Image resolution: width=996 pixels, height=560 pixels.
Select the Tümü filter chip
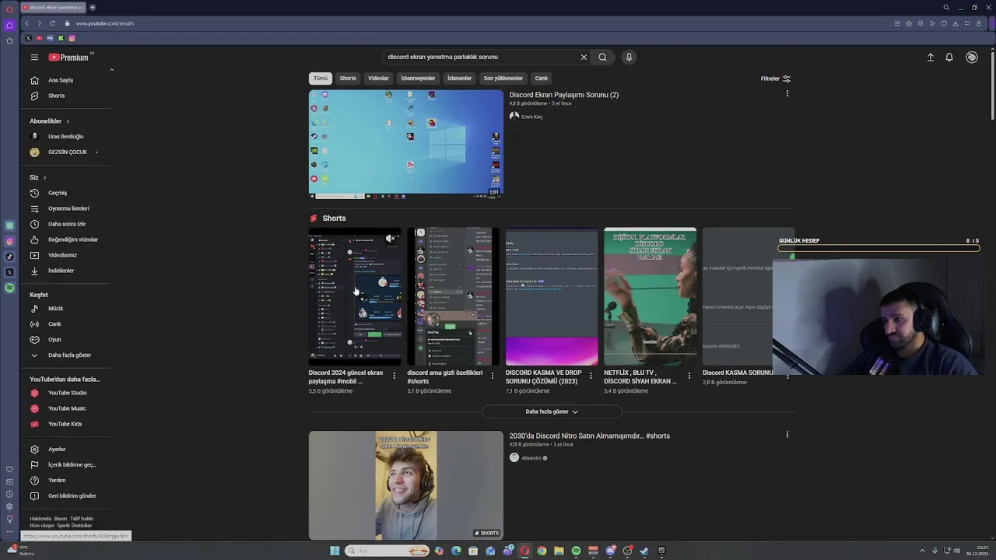[321, 79]
